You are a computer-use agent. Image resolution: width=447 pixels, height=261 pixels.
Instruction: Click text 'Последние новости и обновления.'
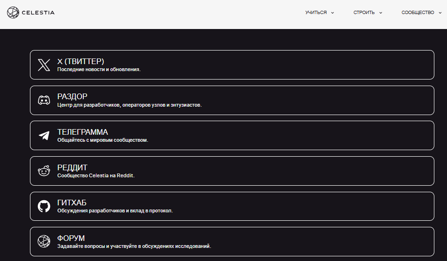coord(99,69)
